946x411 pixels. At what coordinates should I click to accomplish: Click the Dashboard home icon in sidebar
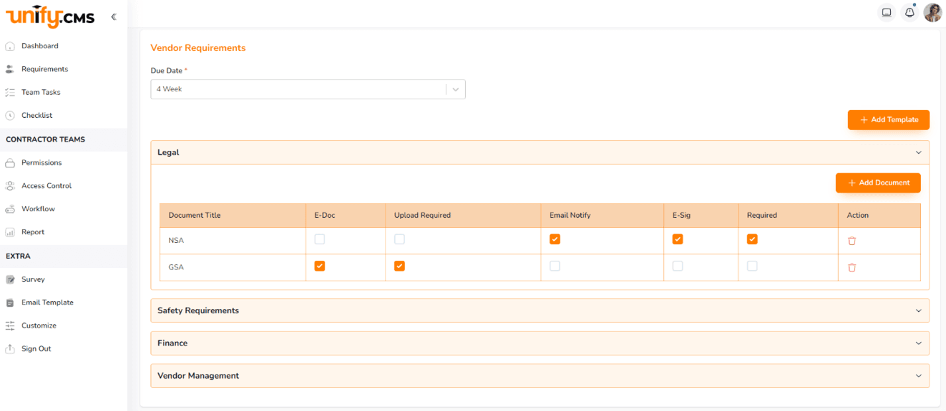tap(10, 46)
